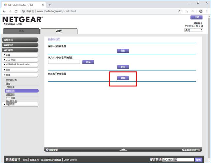Open the 日志 link
The width and height of the screenshot is (211, 163).
click(x=8, y=84)
